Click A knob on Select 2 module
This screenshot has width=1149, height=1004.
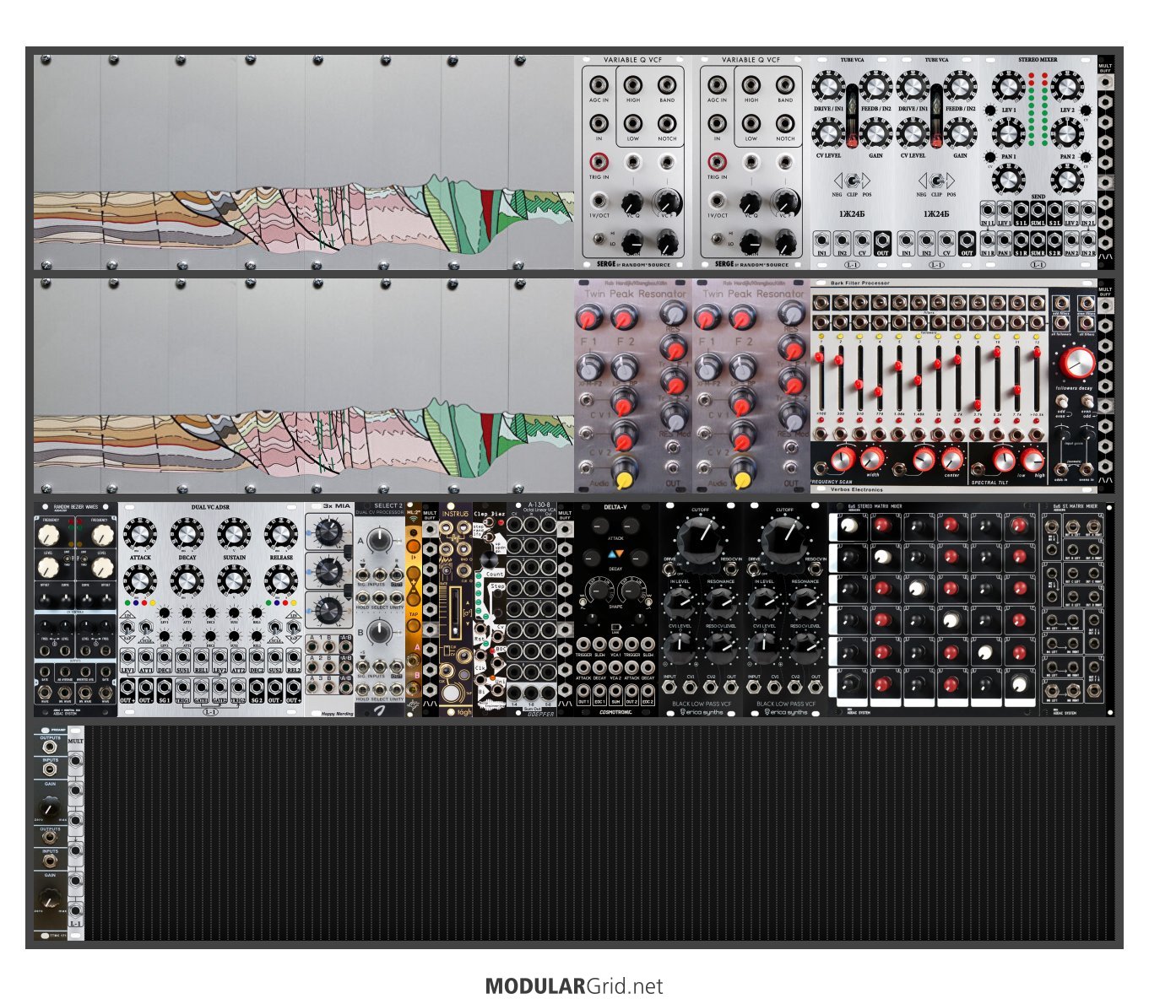pos(381,542)
